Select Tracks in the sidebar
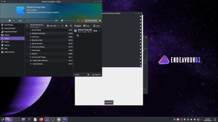Screen dimensions: 218x122 pos(12,42)
